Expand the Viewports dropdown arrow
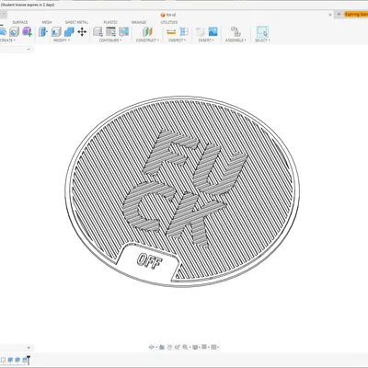 218,348
